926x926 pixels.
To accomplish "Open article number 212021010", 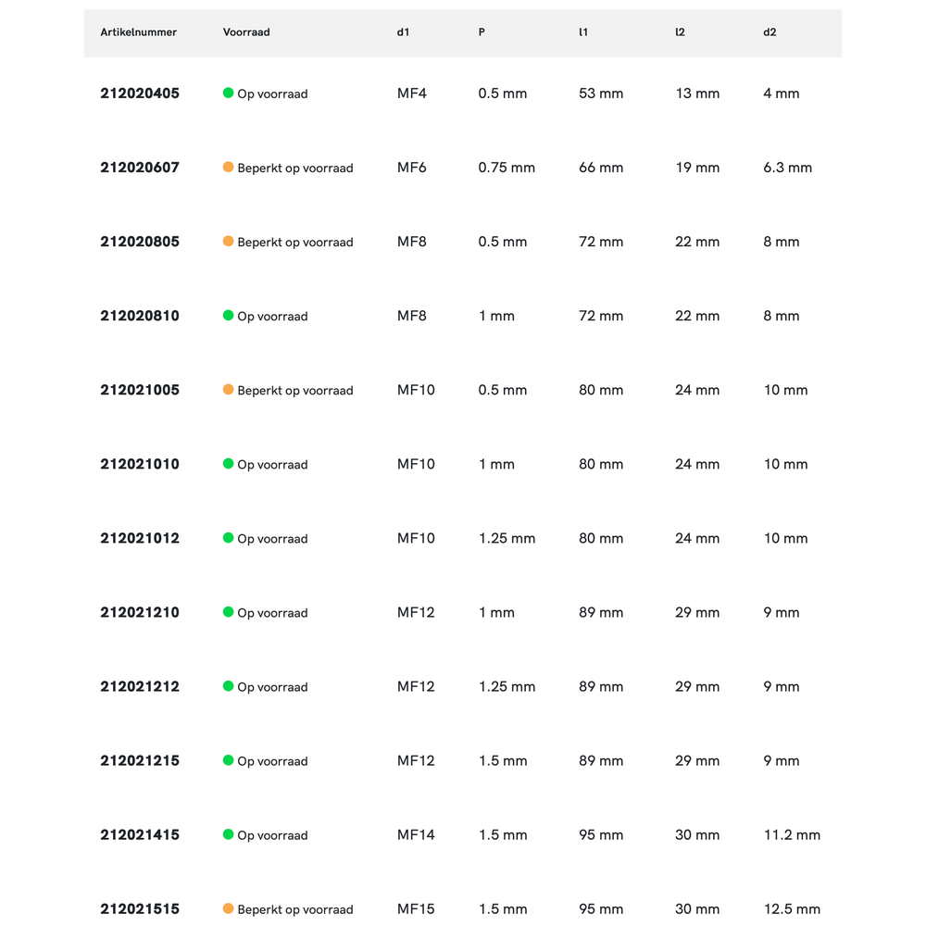I will pos(140,464).
